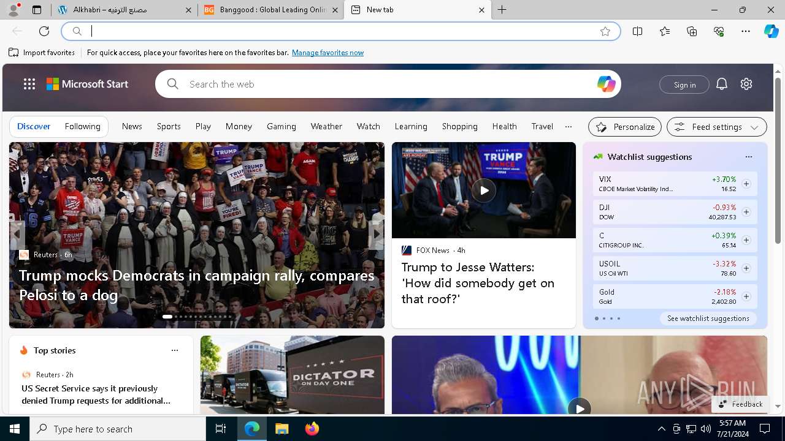
Task: Open split screen view
Action: [638, 31]
